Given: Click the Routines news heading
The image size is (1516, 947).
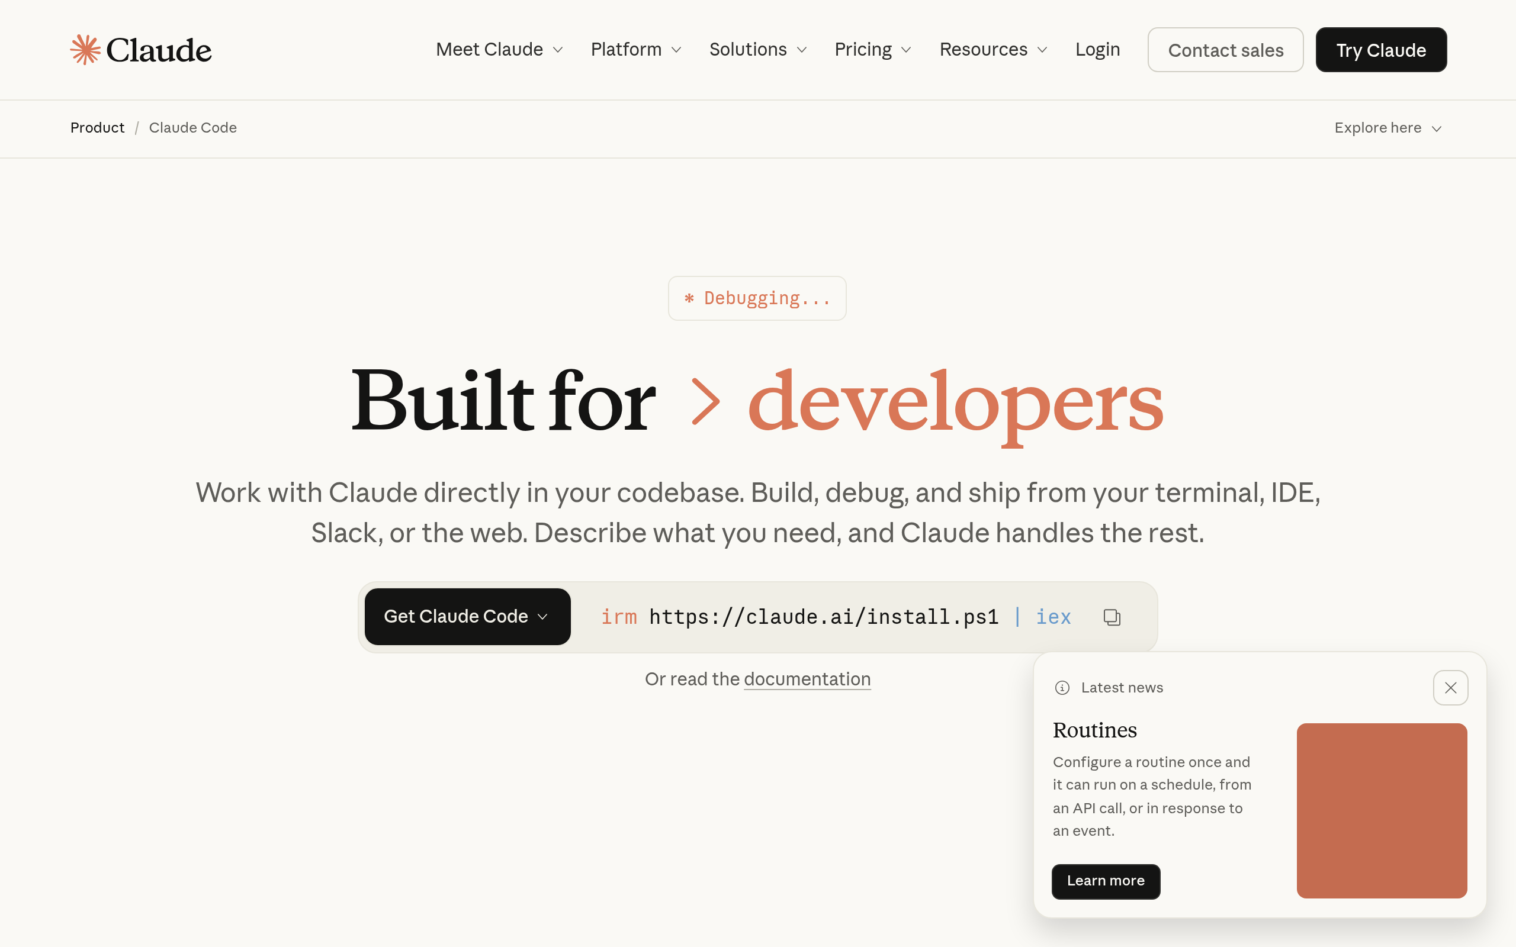Looking at the screenshot, I should pyautogui.click(x=1094, y=730).
